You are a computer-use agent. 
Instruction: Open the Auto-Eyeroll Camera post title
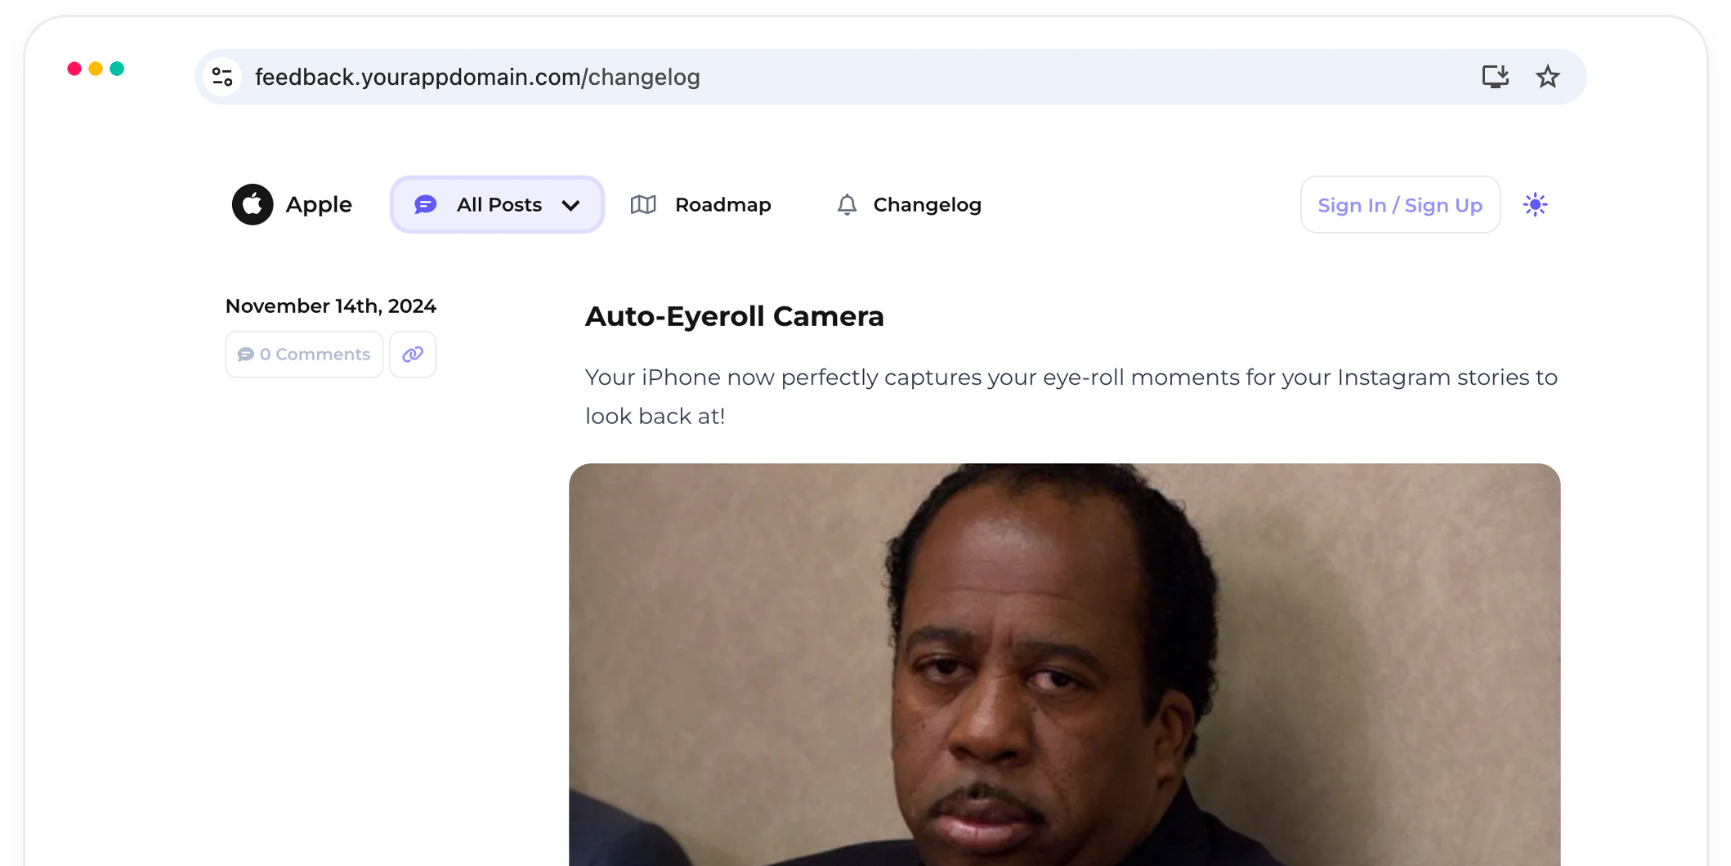click(x=734, y=316)
